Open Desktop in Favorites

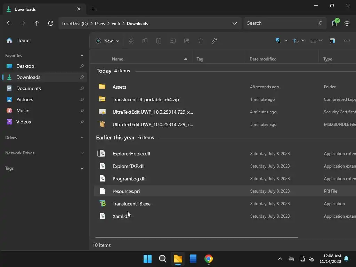pyautogui.click(x=44, y=66)
